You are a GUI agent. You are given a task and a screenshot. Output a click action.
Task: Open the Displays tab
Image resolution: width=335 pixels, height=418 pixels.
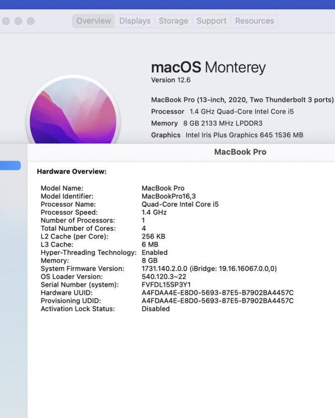(x=135, y=21)
